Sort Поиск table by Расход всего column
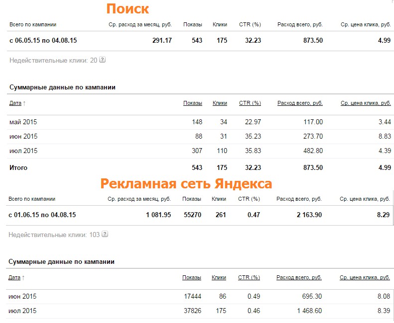The width and height of the screenshot is (394, 323). pyautogui.click(x=300, y=103)
